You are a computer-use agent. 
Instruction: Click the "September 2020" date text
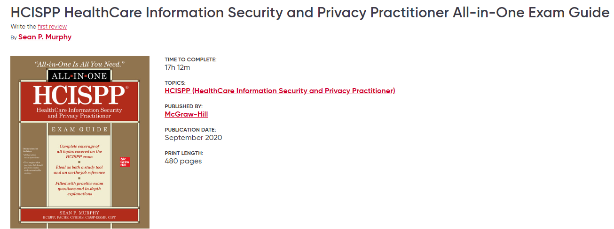coord(193,138)
